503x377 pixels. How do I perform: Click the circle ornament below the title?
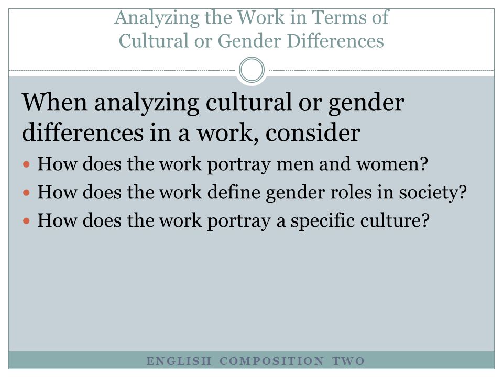(x=252, y=70)
